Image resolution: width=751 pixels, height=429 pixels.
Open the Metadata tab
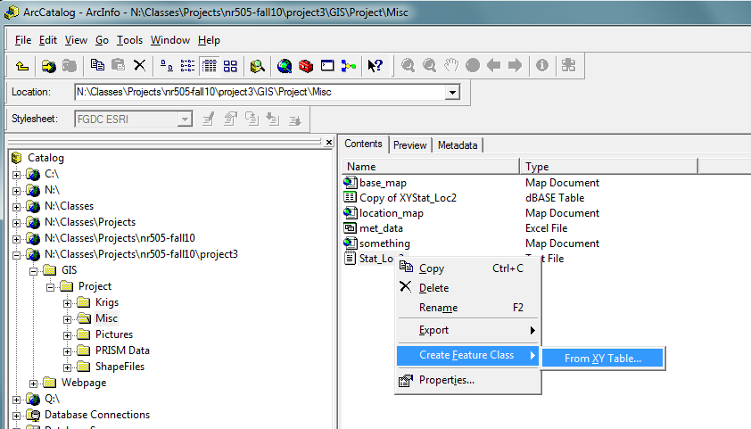[457, 144]
